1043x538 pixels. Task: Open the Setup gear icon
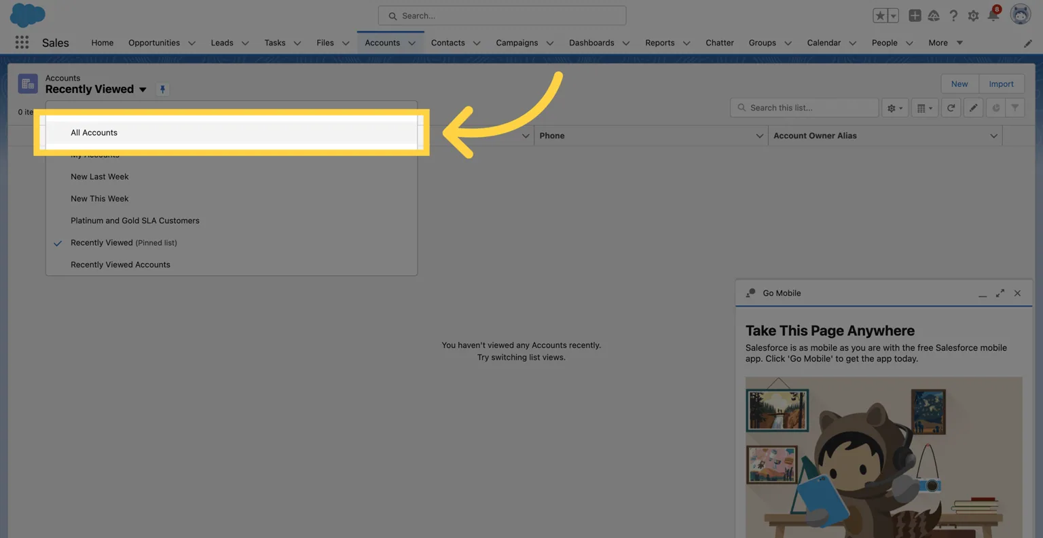(973, 16)
